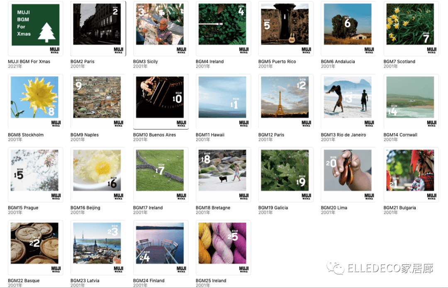Open the BGM13 Rio de Janeiro cover

pos(348,102)
